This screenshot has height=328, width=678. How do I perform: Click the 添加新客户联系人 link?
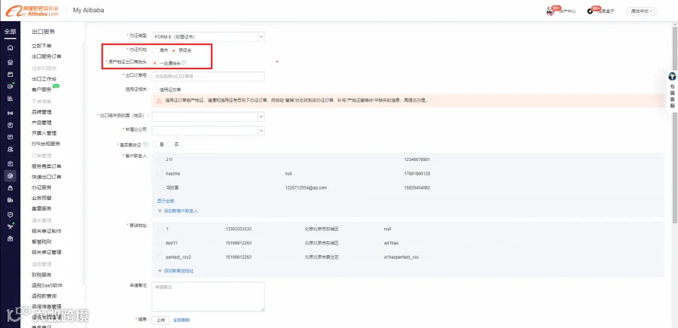tap(178, 211)
